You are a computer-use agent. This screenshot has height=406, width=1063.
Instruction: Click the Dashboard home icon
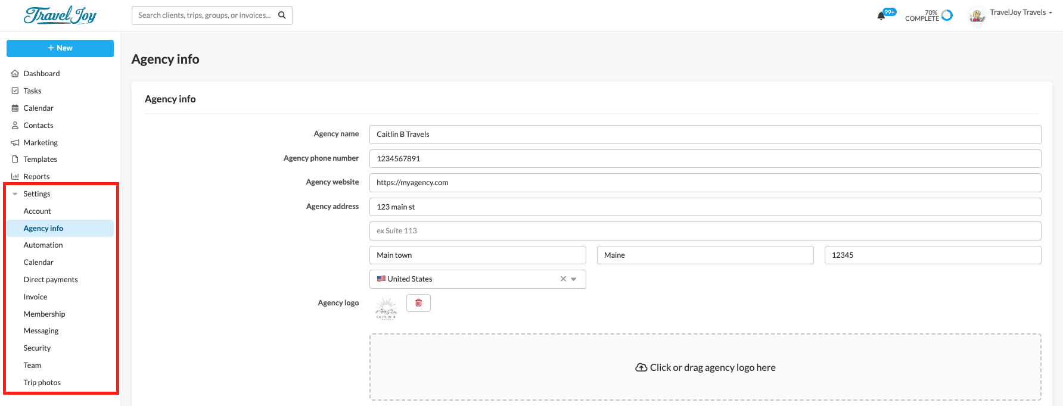[15, 74]
